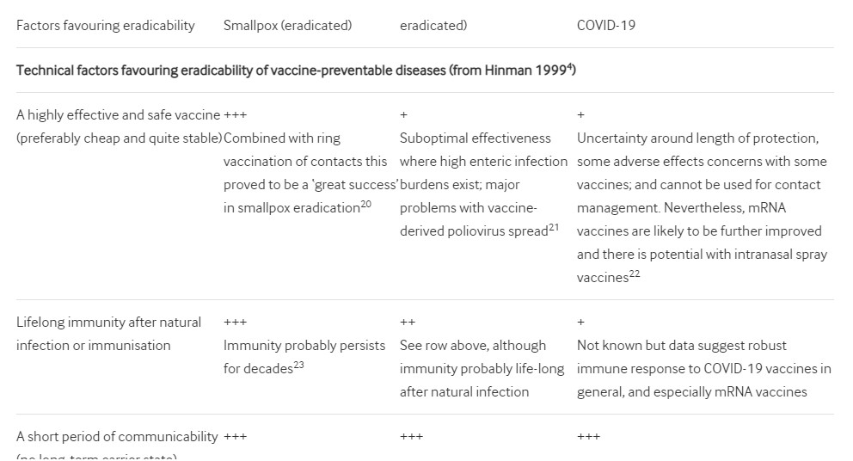Select the 'A highly effective and safe vaccine' row label
The height and width of the screenshot is (461, 853).
click(118, 114)
